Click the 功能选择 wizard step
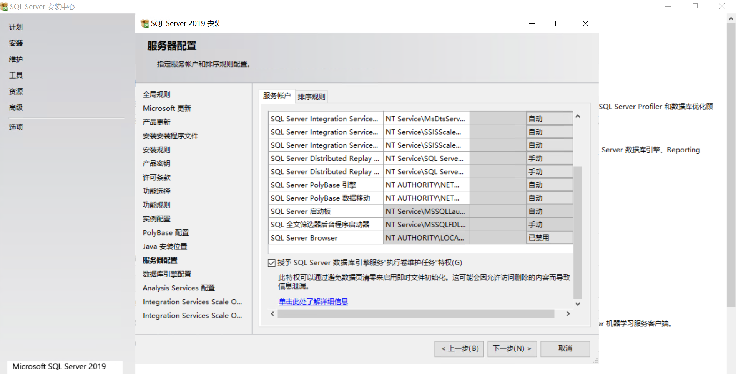Viewport: 736px width, 374px height. (156, 191)
